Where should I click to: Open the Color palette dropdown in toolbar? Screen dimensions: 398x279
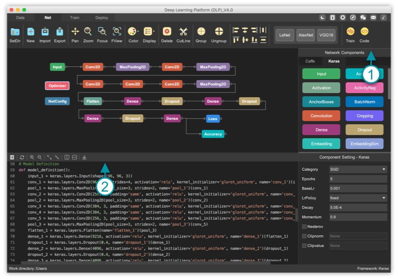133,32
